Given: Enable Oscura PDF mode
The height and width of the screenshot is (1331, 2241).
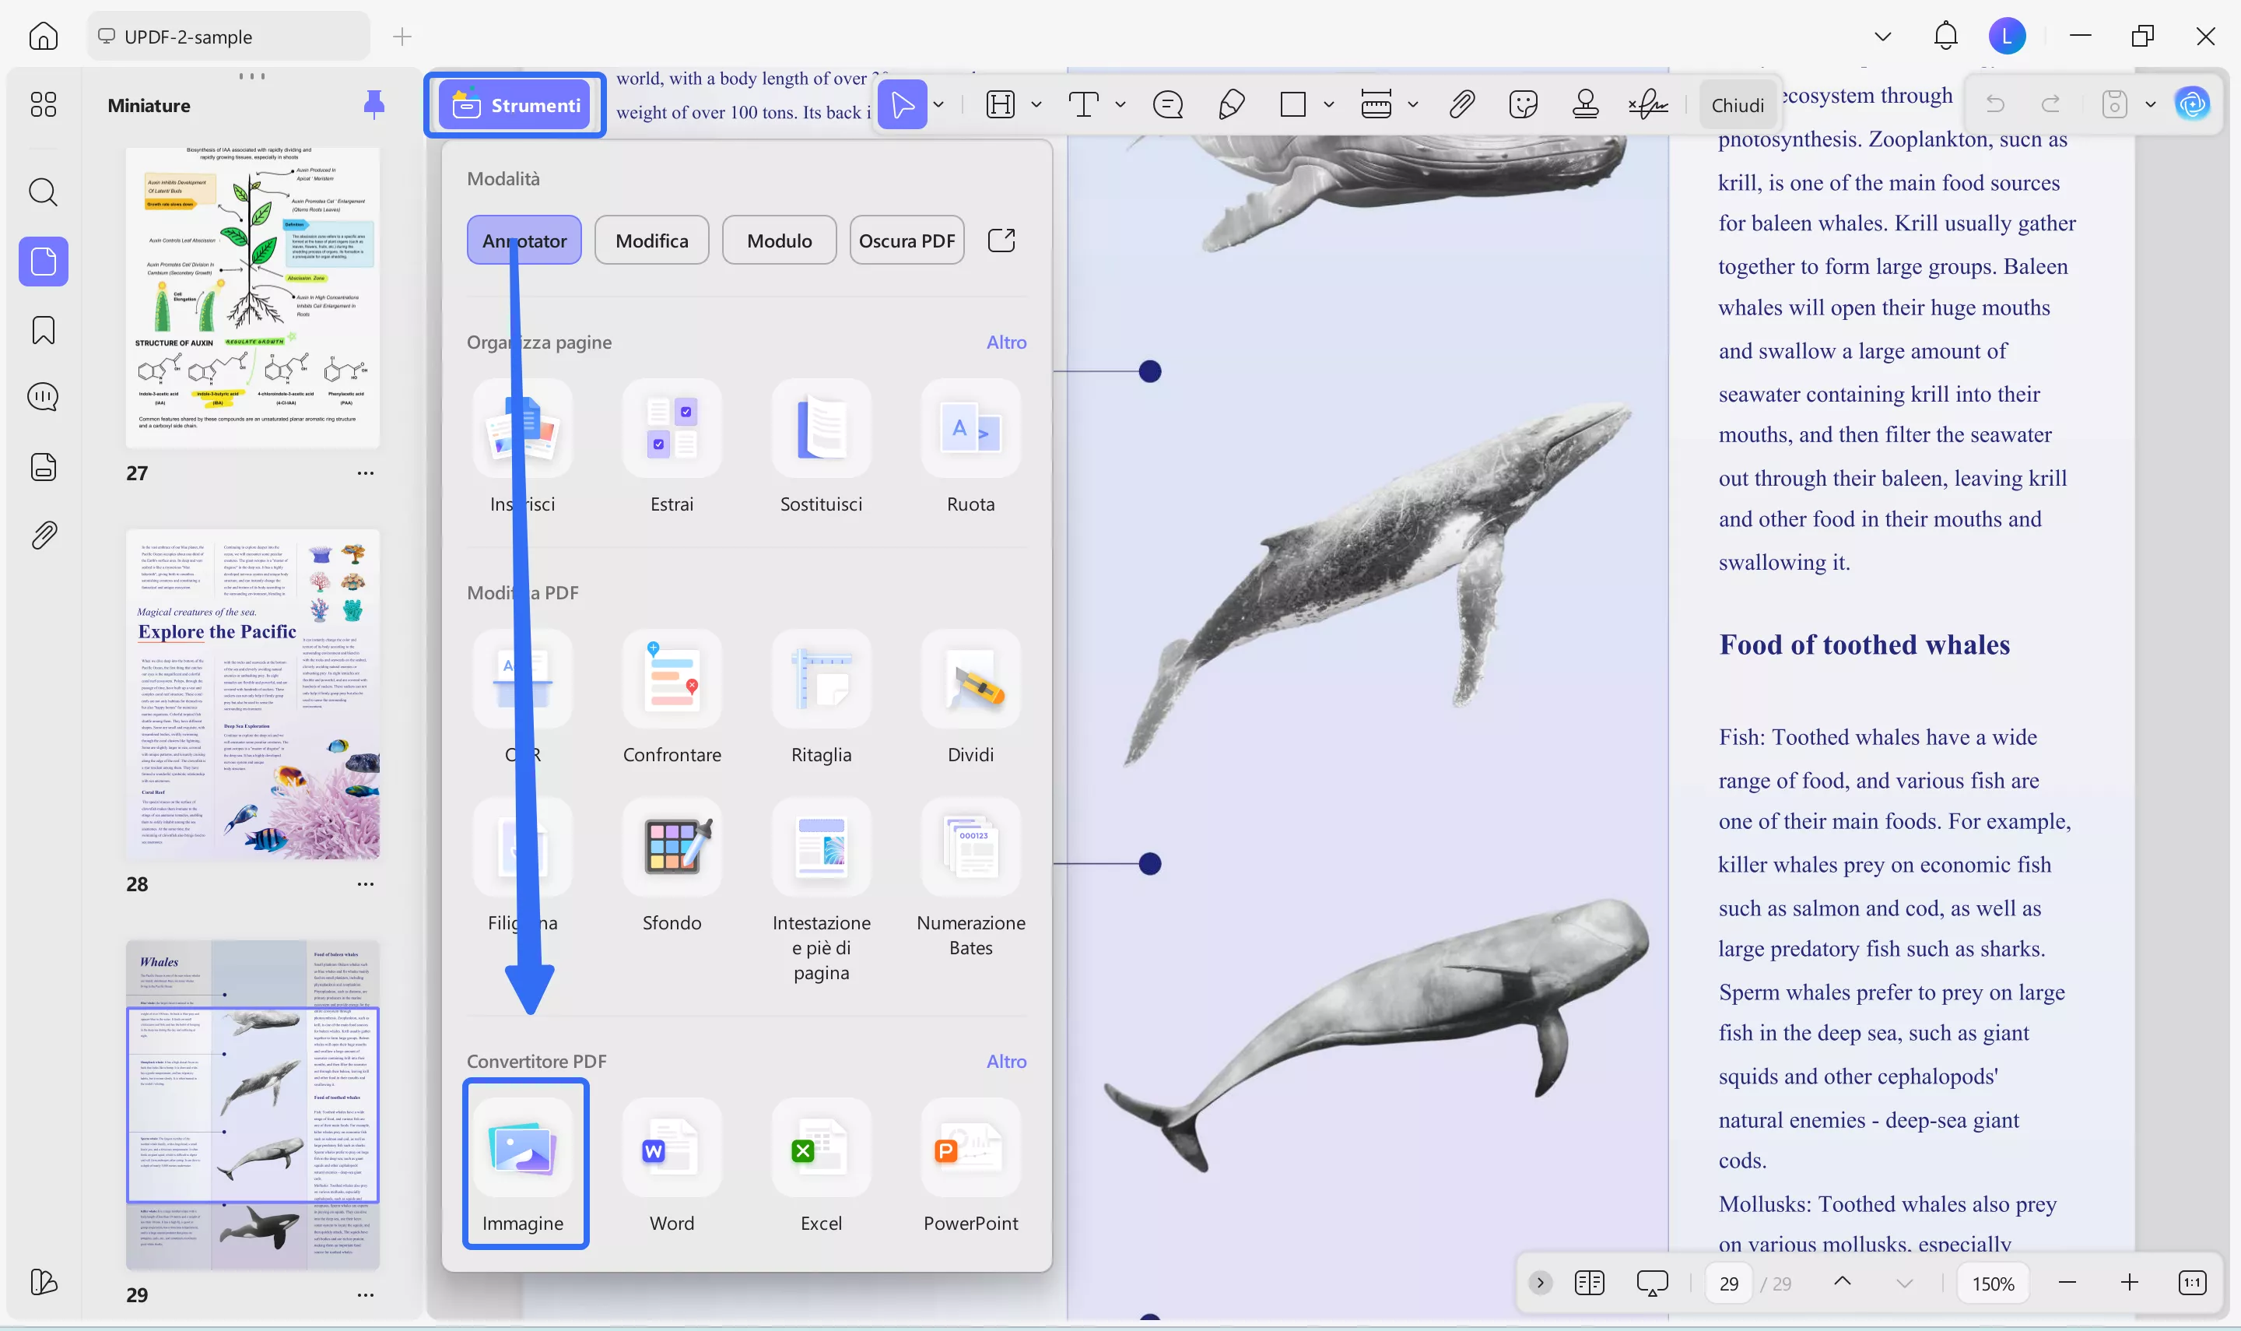Looking at the screenshot, I should 906,240.
